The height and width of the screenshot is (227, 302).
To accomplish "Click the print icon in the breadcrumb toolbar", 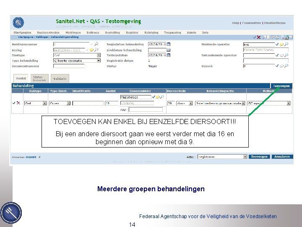I will [287, 37].
